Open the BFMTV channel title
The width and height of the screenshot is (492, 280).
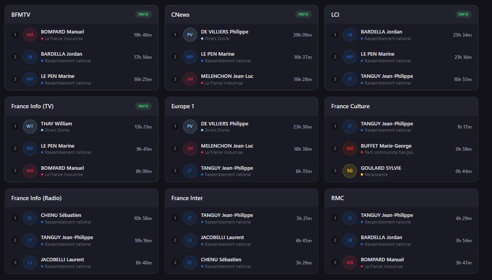pos(21,15)
